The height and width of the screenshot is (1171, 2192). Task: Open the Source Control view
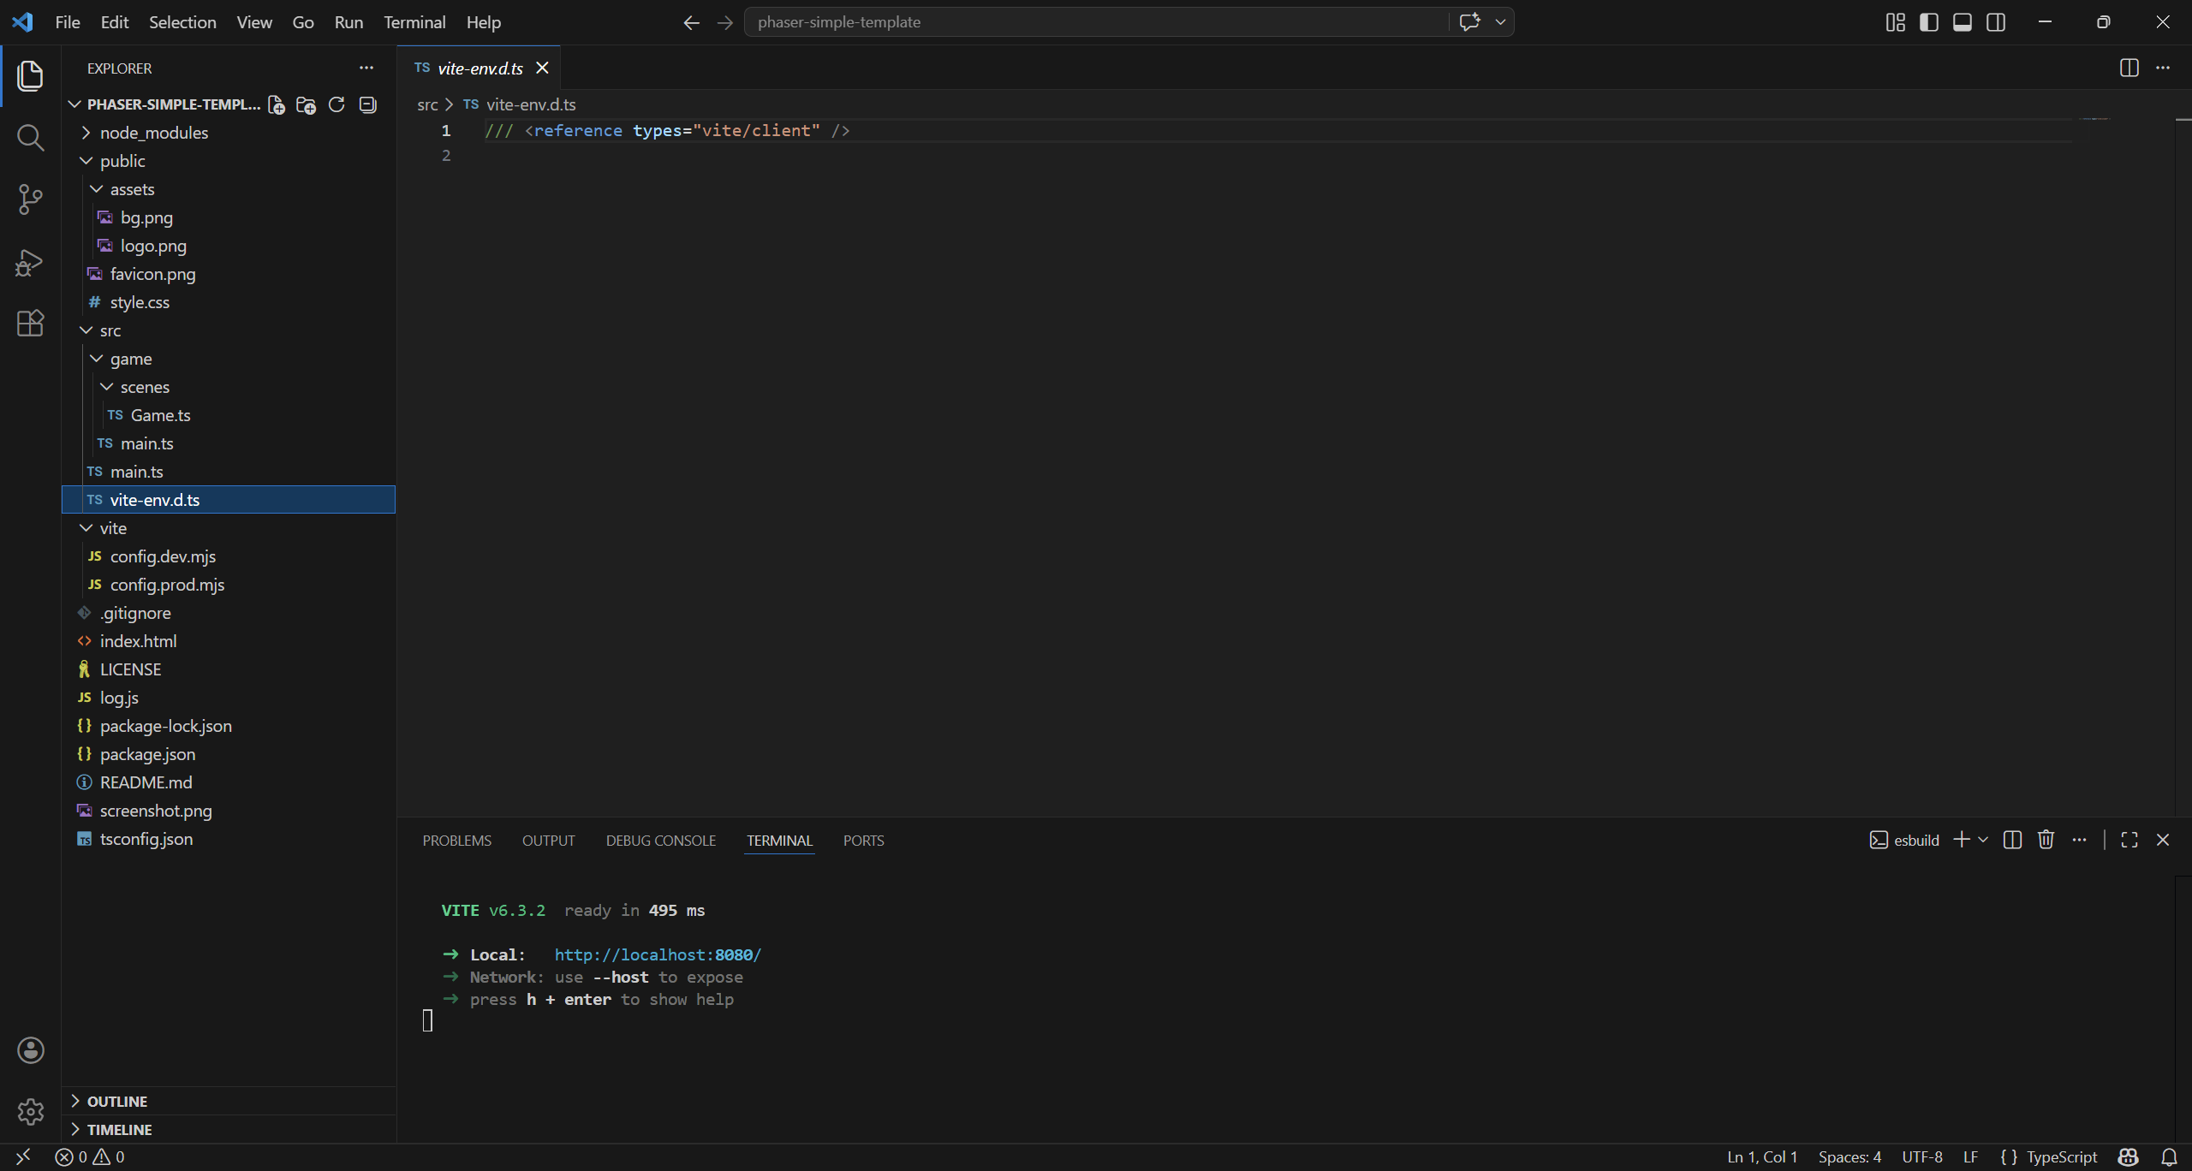coord(30,199)
